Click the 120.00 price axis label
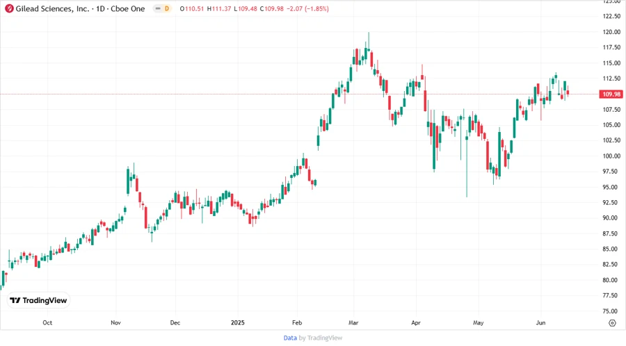 (611, 32)
